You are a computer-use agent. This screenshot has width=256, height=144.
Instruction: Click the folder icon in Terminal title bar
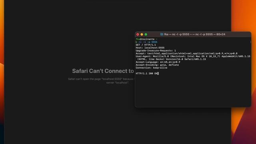[162, 34]
